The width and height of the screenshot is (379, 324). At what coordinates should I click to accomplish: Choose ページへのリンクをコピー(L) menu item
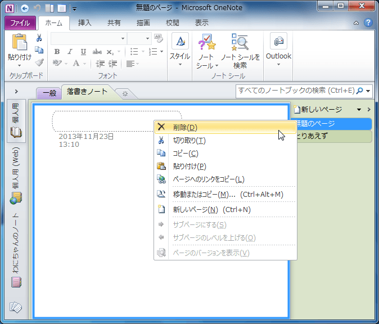225,179
